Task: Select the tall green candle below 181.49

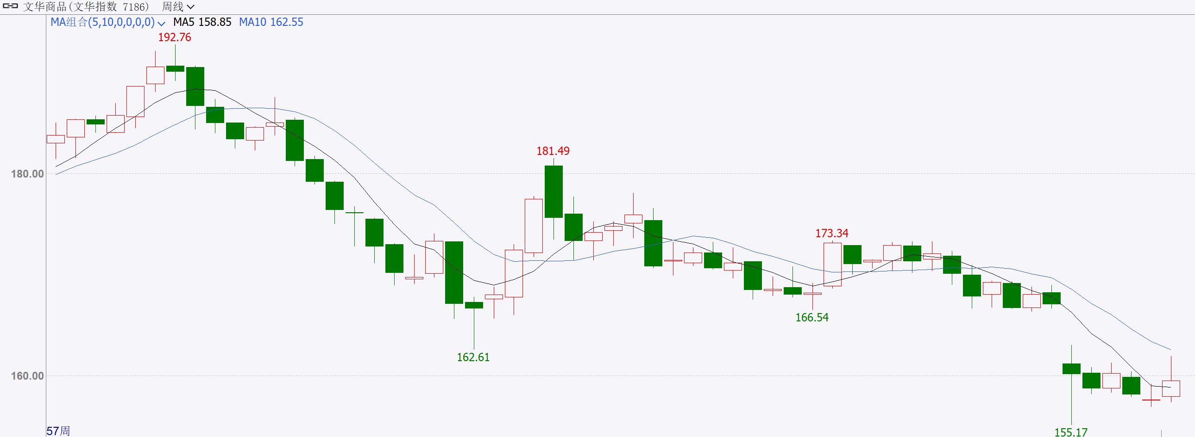Action: coord(553,191)
